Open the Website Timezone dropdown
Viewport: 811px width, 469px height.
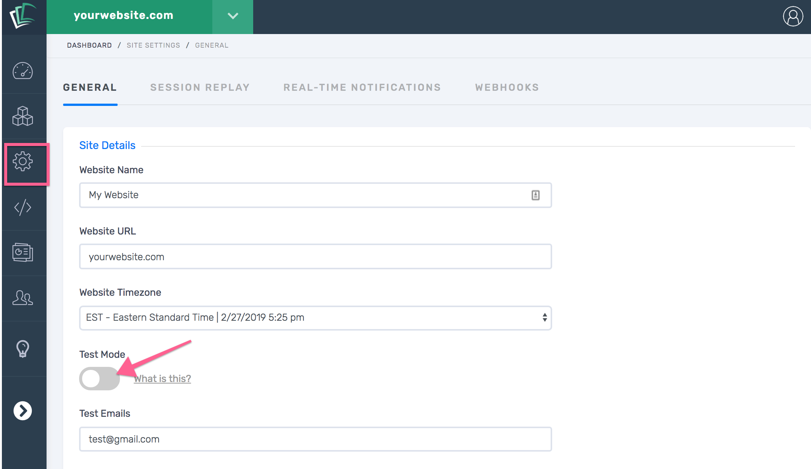coord(316,318)
